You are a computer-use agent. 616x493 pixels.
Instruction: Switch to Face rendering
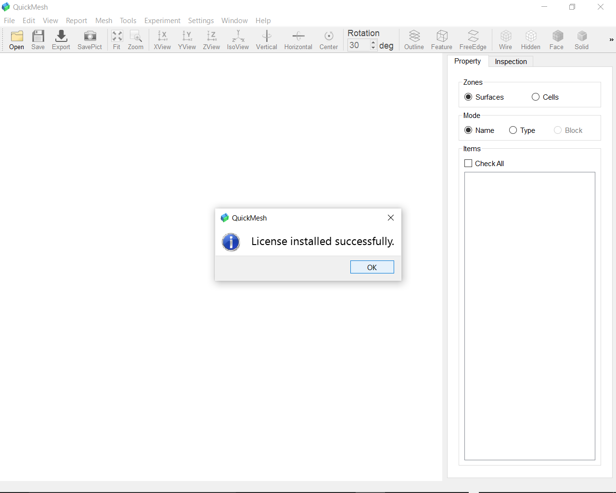pyautogui.click(x=557, y=39)
